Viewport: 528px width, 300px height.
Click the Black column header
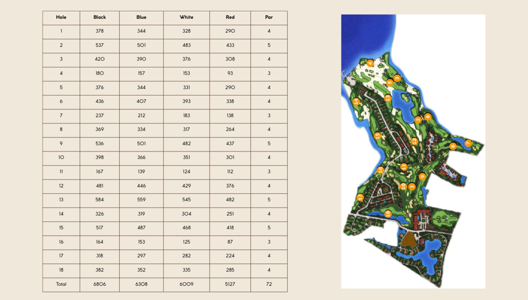[99, 17]
